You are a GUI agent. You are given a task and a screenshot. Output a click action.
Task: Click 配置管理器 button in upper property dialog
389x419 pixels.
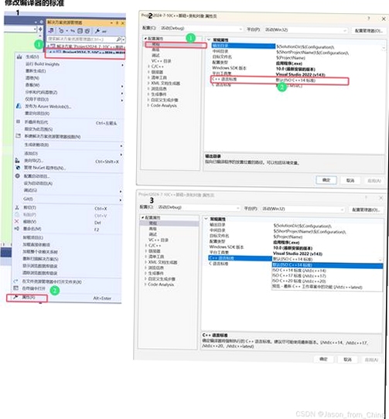[x=368, y=31]
